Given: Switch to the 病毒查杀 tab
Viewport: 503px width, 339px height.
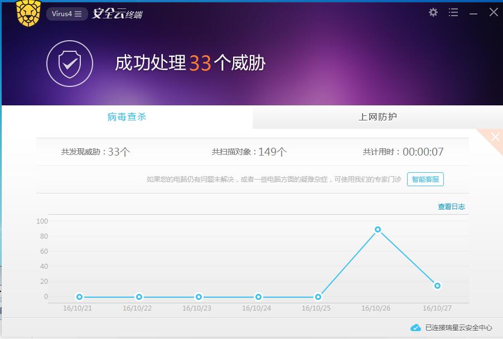Looking at the screenshot, I should (127, 117).
